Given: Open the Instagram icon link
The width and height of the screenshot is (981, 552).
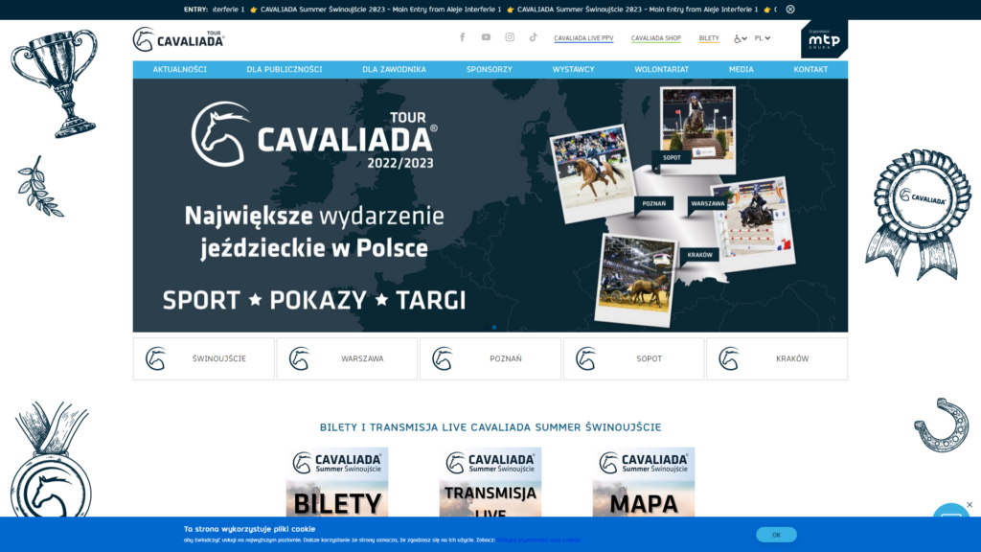Looking at the screenshot, I should 510,37.
